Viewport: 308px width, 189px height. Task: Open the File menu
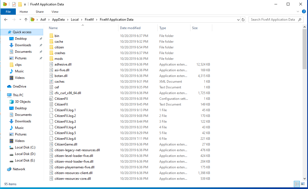tap(8, 12)
